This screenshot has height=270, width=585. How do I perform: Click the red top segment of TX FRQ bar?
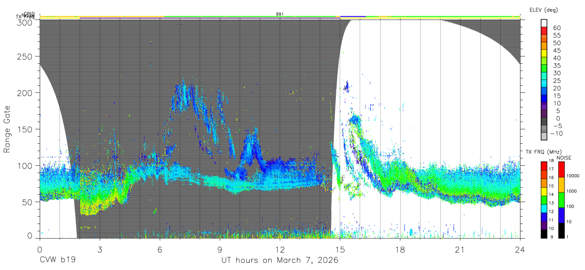click(543, 166)
